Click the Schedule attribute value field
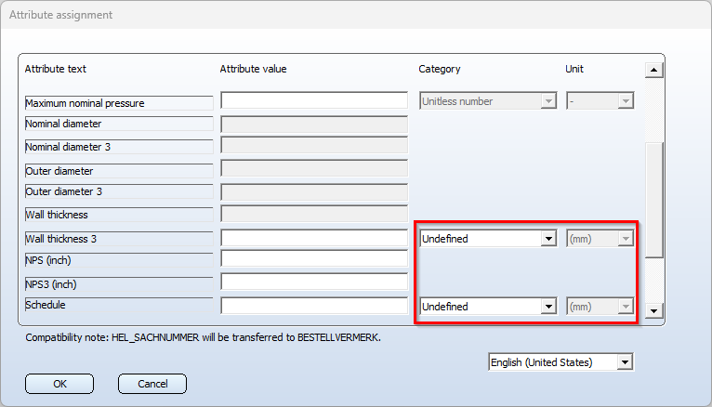This screenshot has width=712, height=407. (314, 306)
